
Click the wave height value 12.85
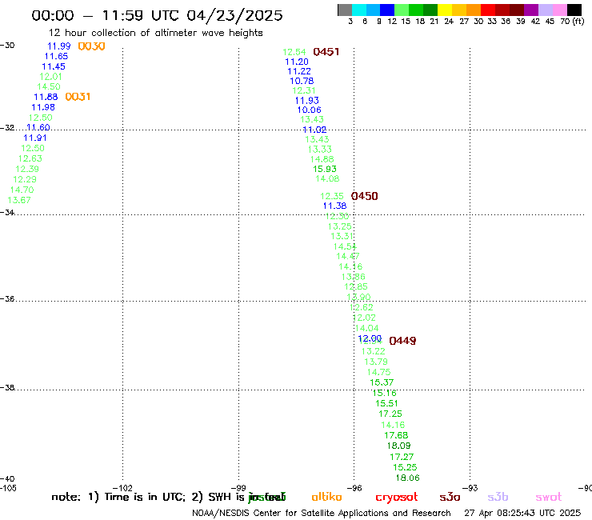[x=356, y=286]
